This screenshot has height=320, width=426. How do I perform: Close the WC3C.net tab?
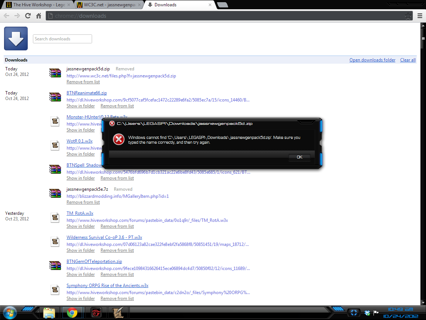coord(139,5)
